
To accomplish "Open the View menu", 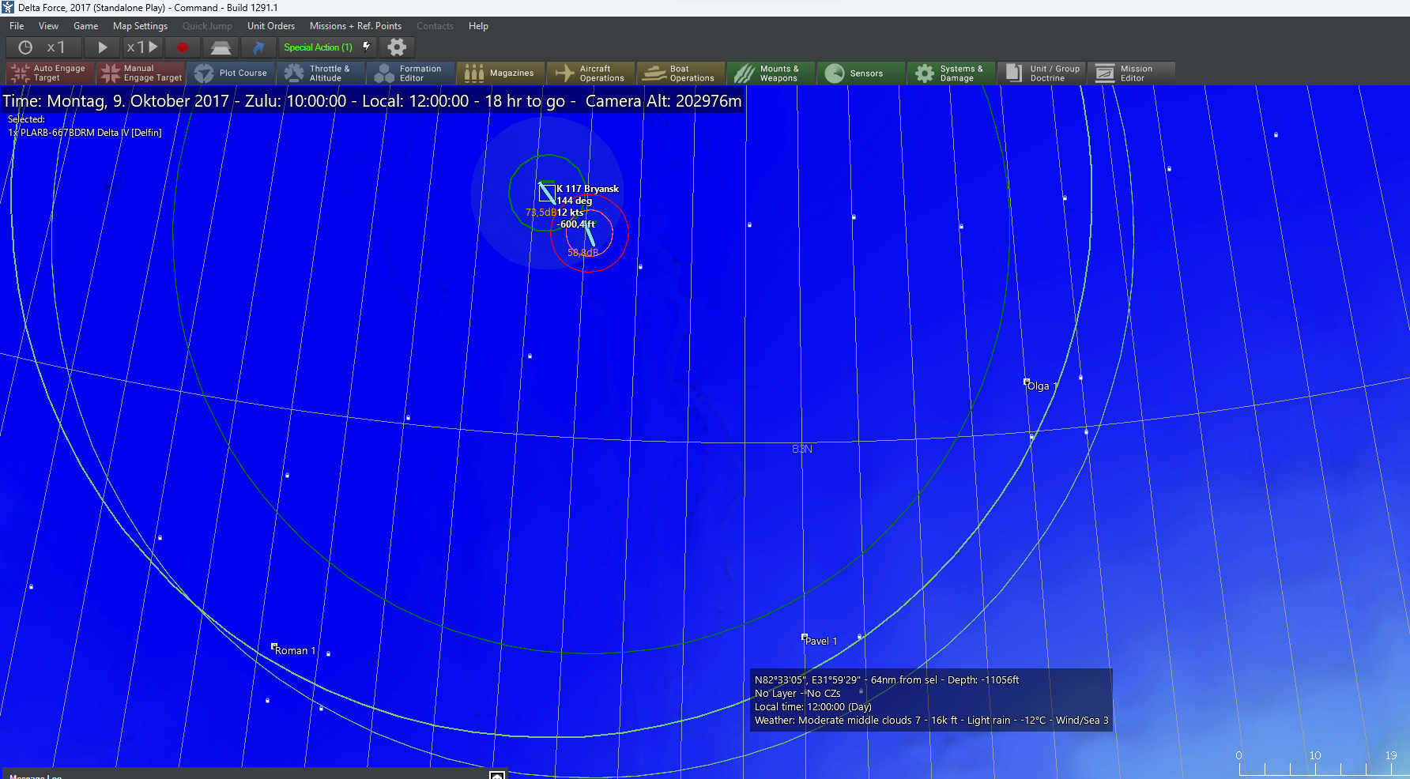I will (49, 26).
